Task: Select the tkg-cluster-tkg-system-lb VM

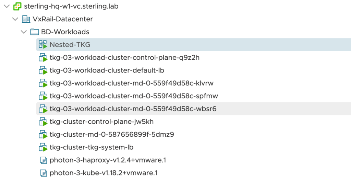Action: (92, 147)
